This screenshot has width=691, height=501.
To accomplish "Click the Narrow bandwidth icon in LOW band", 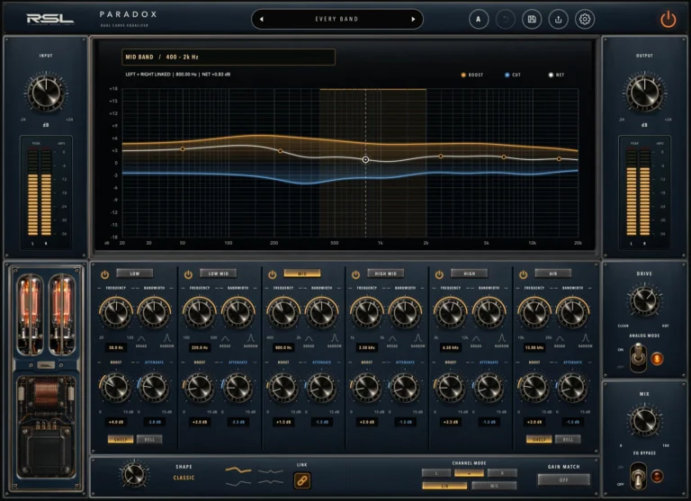I will coord(167,338).
